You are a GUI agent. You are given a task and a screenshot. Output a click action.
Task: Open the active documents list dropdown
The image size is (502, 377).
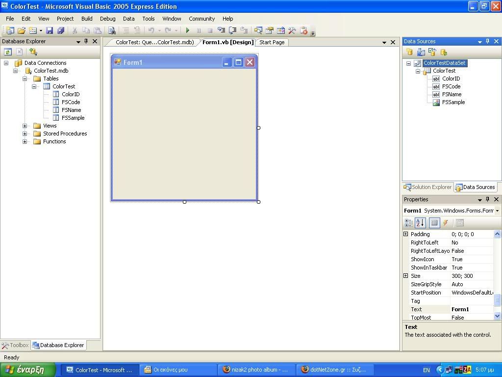[384, 42]
